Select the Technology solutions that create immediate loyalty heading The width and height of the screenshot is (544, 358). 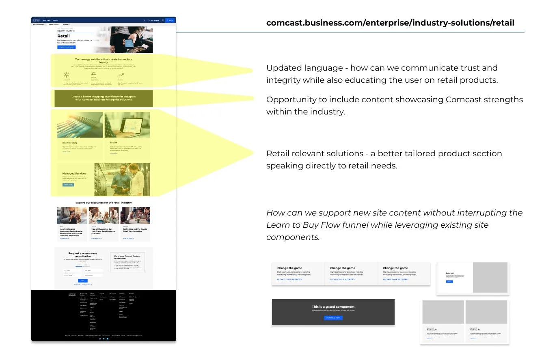coord(104,61)
